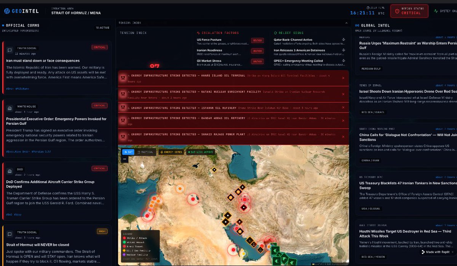The height and width of the screenshot is (266, 457).
Task: Click the #Iran hashtag
Action: tap(10, 89)
